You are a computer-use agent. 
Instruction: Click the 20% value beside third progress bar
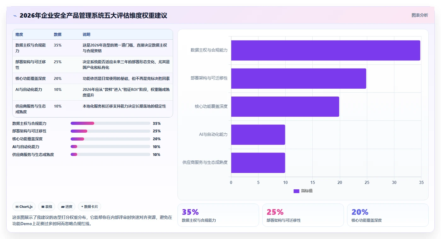(157, 139)
